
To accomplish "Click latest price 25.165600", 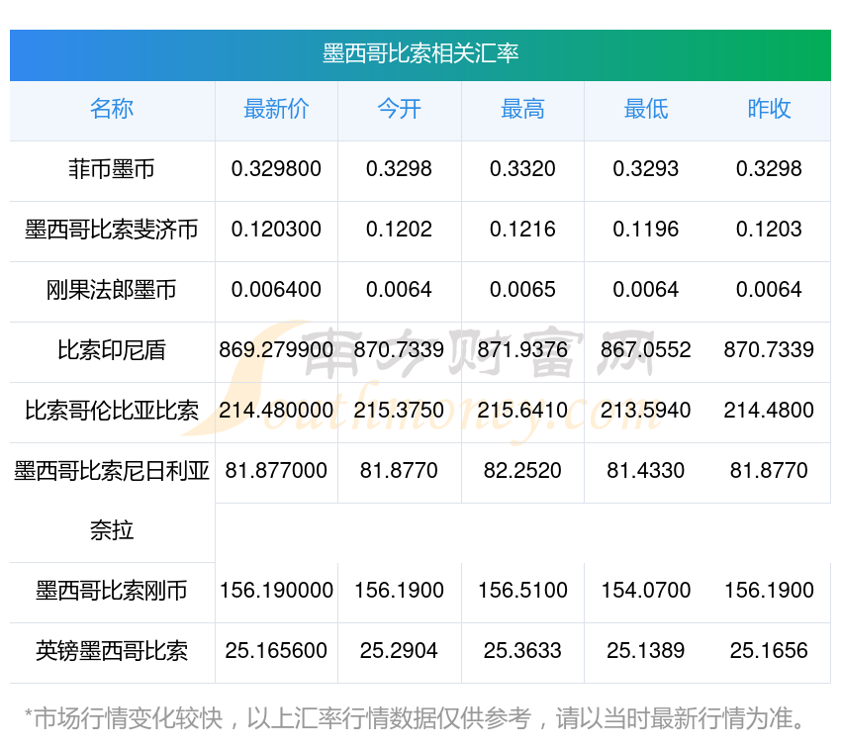I will [x=276, y=651].
